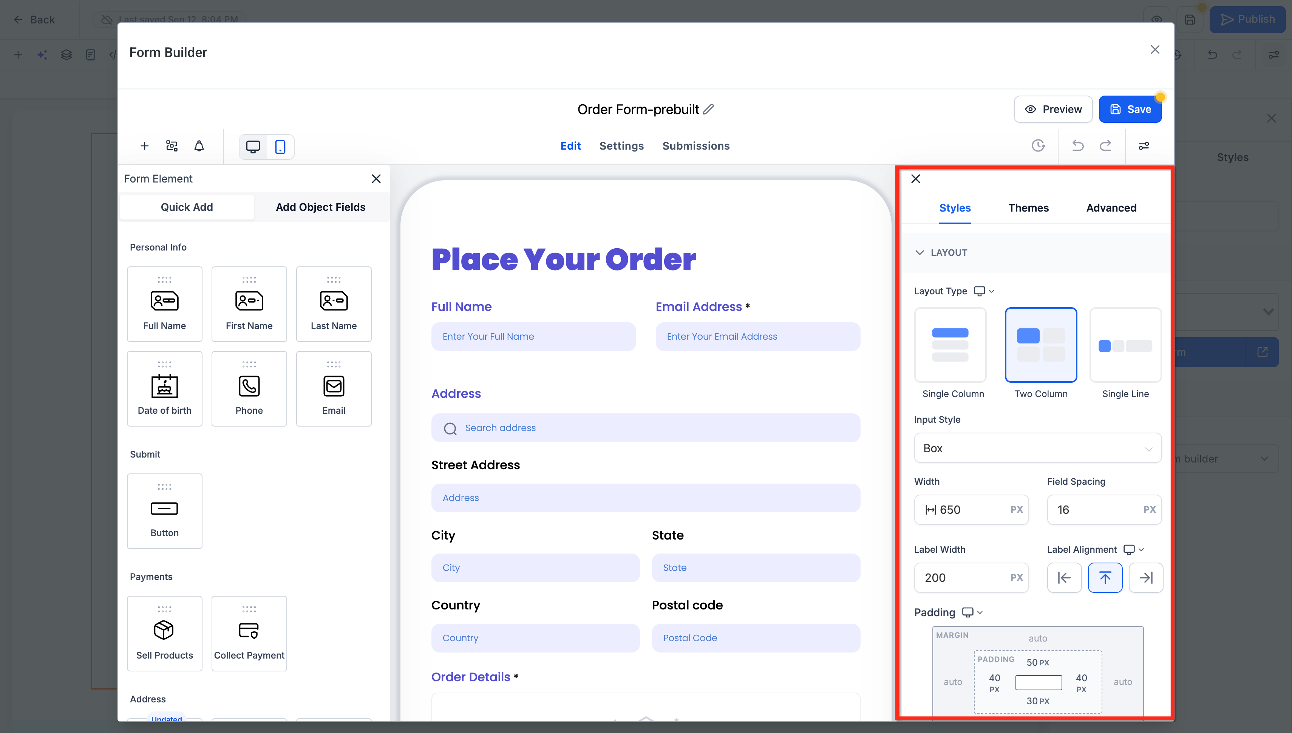This screenshot has width=1292, height=733.
Task: Set label alignment to right
Action: (1145, 577)
